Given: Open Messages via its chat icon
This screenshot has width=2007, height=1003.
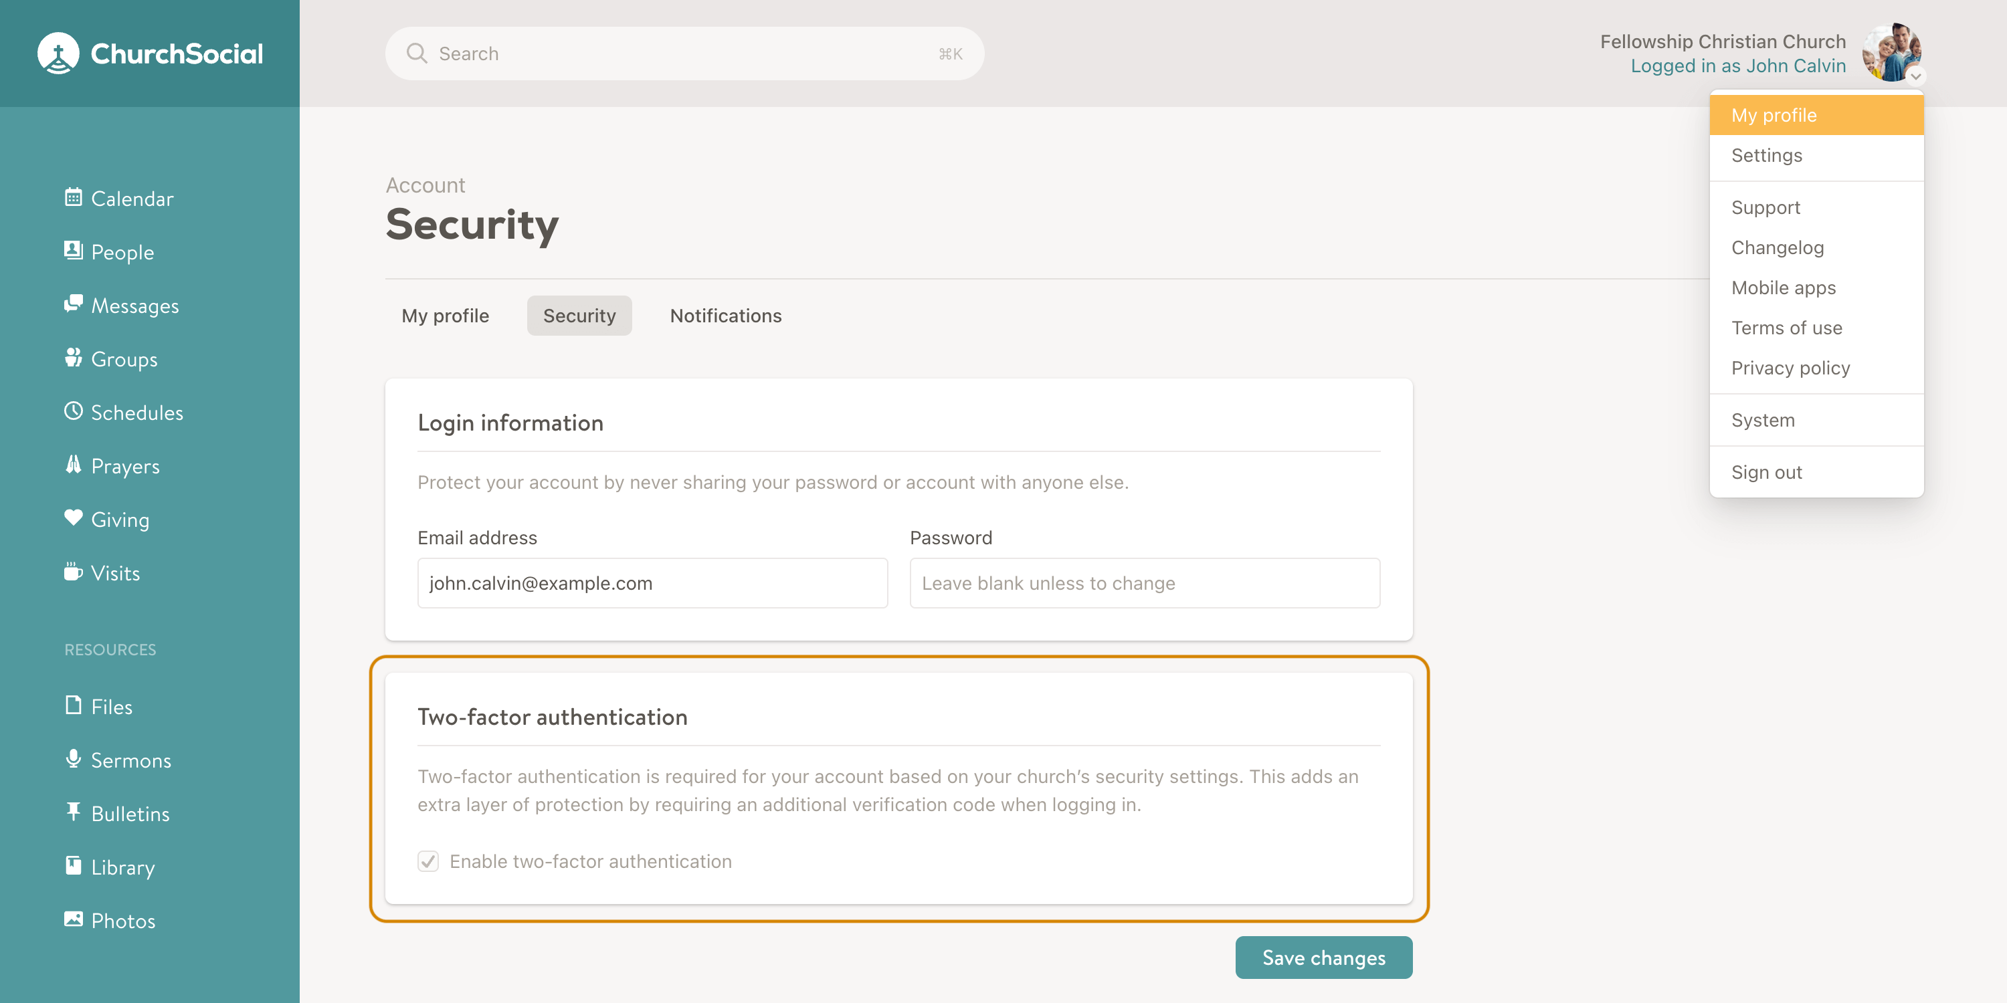Looking at the screenshot, I should coord(73,304).
